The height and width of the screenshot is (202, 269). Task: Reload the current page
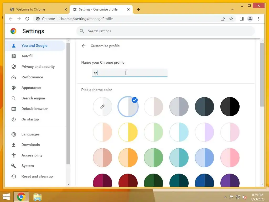point(27,19)
